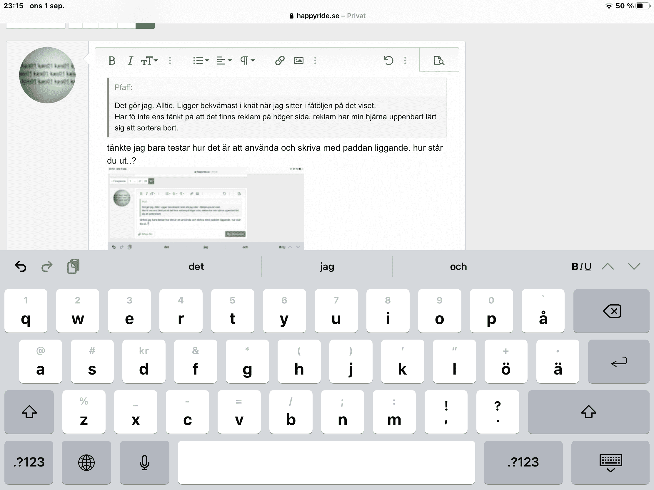Tap clipboard paste icon on keyboard bar

pos(73,266)
